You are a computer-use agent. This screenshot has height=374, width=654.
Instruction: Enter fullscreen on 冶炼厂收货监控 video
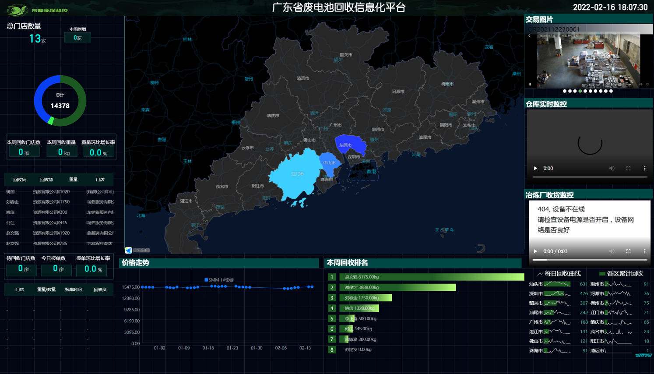pyautogui.click(x=628, y=251)
